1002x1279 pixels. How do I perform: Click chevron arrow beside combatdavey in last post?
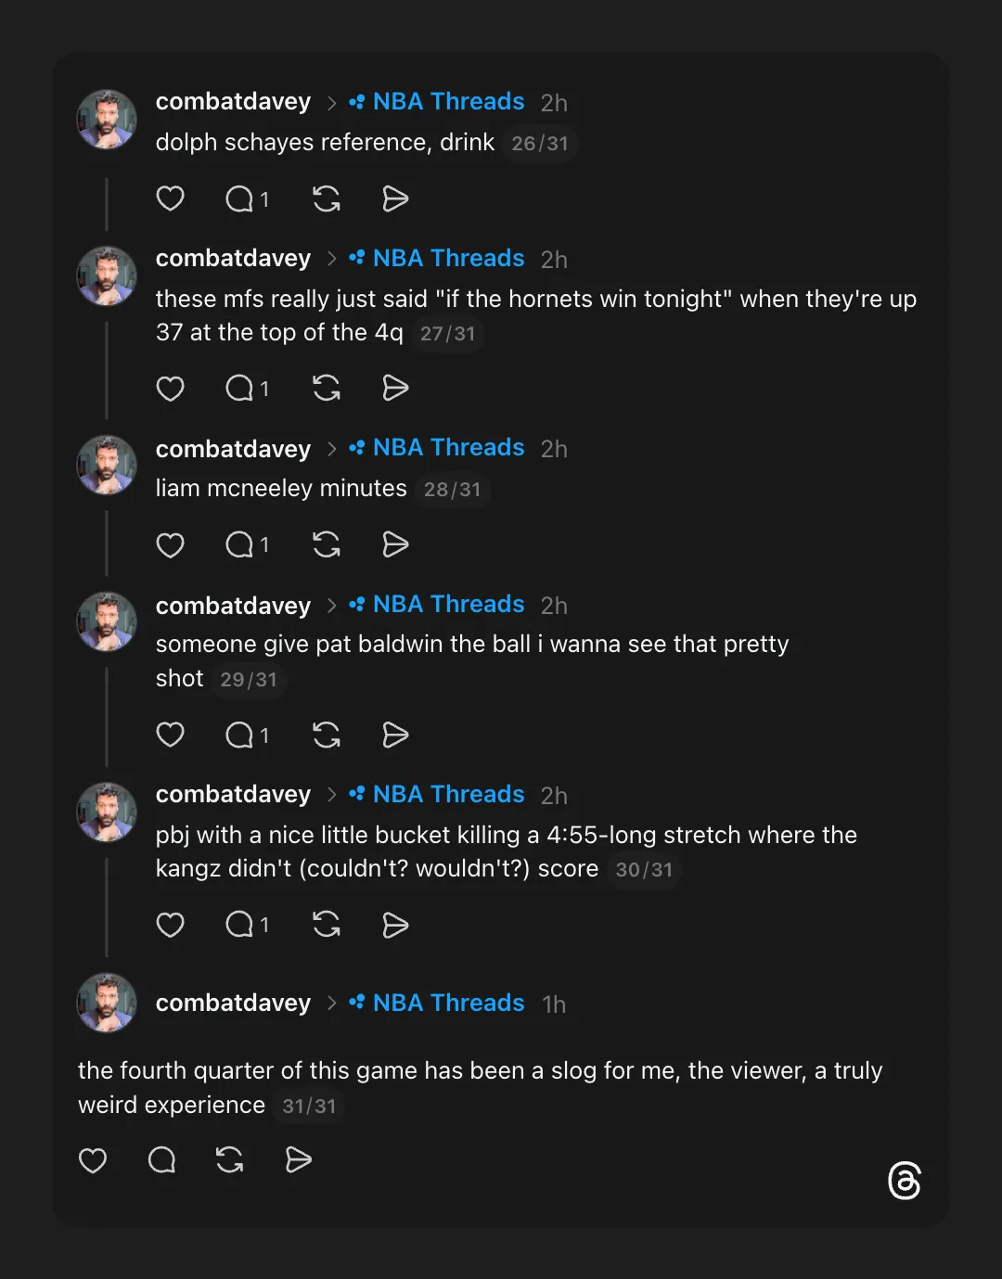point(331,1004)
